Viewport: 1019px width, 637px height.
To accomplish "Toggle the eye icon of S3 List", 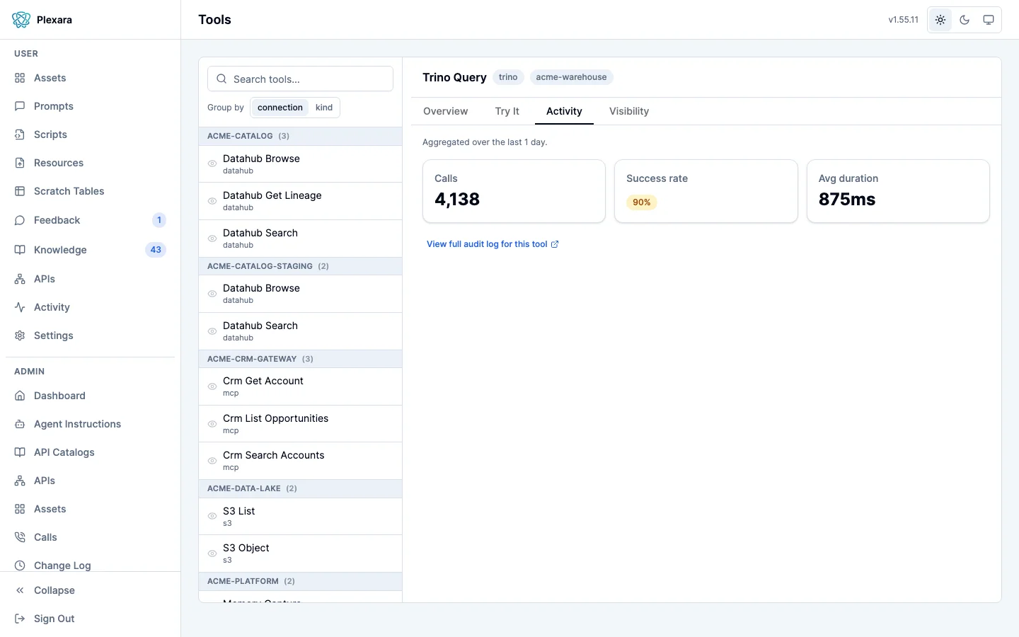I will pos(212,516).
